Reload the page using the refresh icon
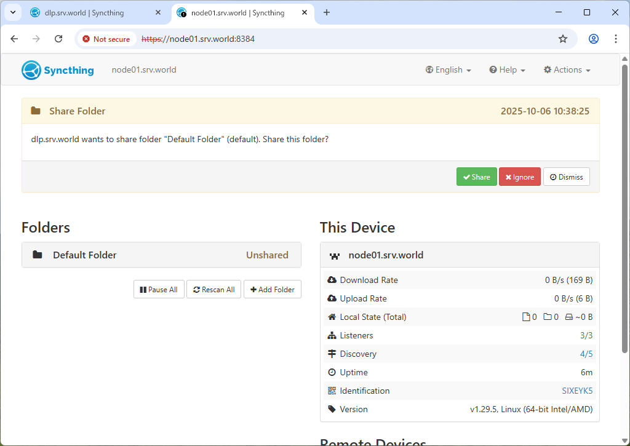Screen dimensions: 630x446 (58, 39)
